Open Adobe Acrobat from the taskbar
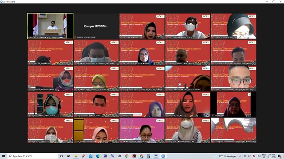284x159 pixels. [134, 156]
